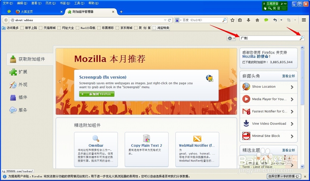Viewport: 310px width, 181px height.
Task: Open the hamburger menu button
Action: coord(304,20)
